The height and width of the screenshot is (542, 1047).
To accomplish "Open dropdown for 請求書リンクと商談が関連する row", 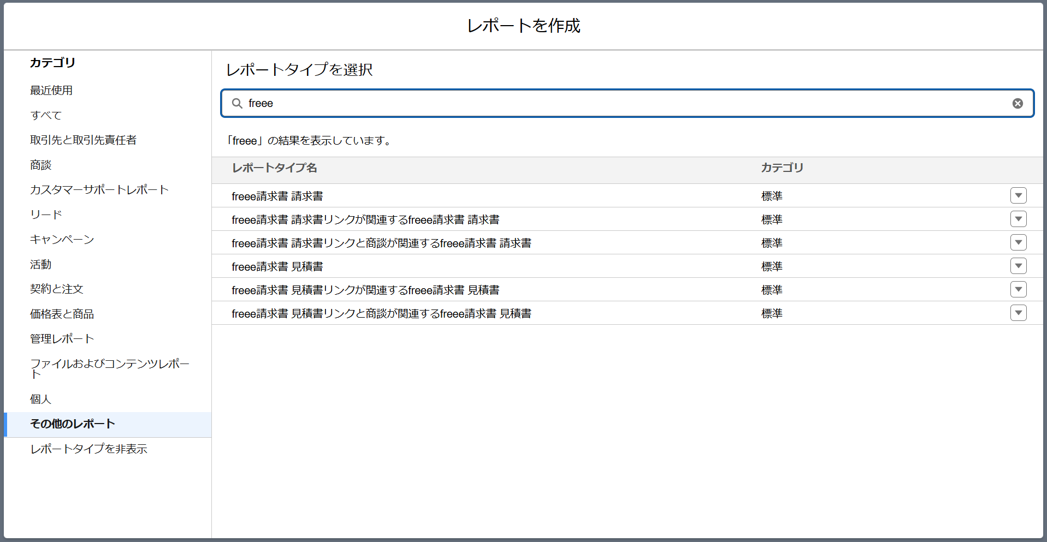I will [x=1018, y=242].
